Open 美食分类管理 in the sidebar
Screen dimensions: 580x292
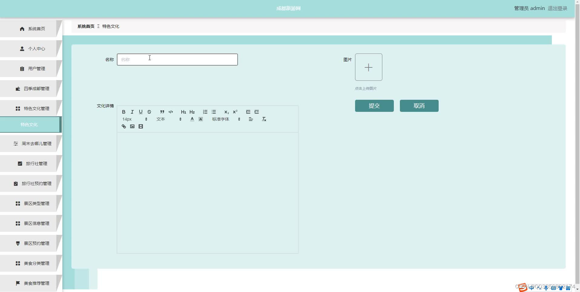coord(31,263)
